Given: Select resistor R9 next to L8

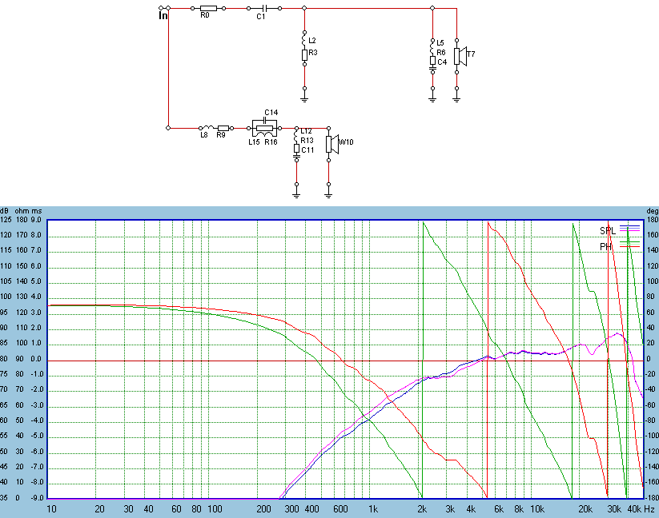Looking at the screenshot, I should [223, 128].
